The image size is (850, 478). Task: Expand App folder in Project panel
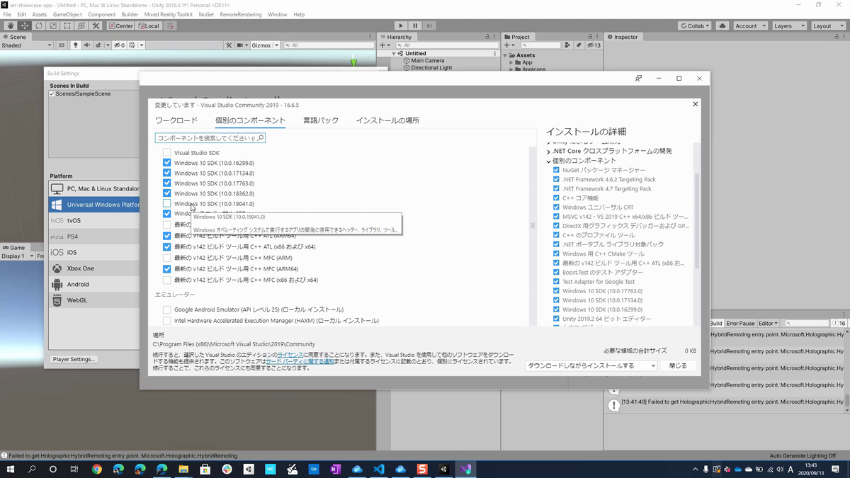point(511,62)
